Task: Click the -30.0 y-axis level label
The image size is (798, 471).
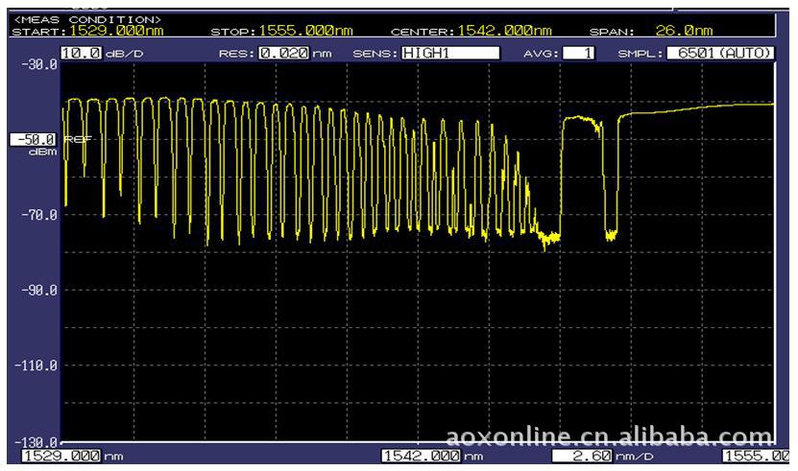Action: click(x=39, y=66)
